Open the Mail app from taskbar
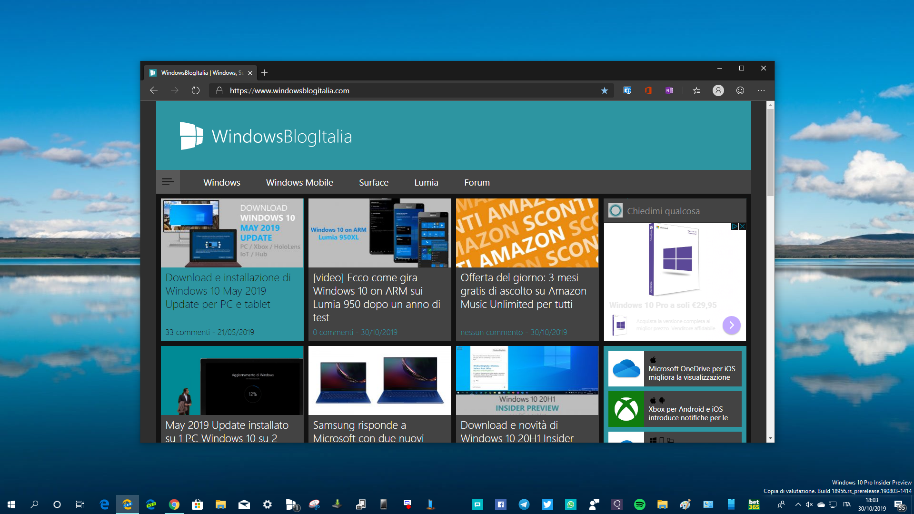 click(x=244, y=504)
